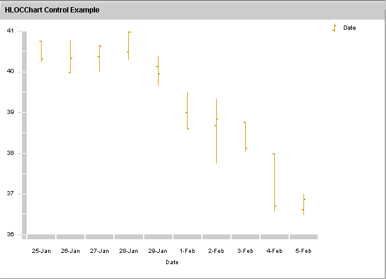Select the 5-Feb HLOC bar

click(304, 204)
